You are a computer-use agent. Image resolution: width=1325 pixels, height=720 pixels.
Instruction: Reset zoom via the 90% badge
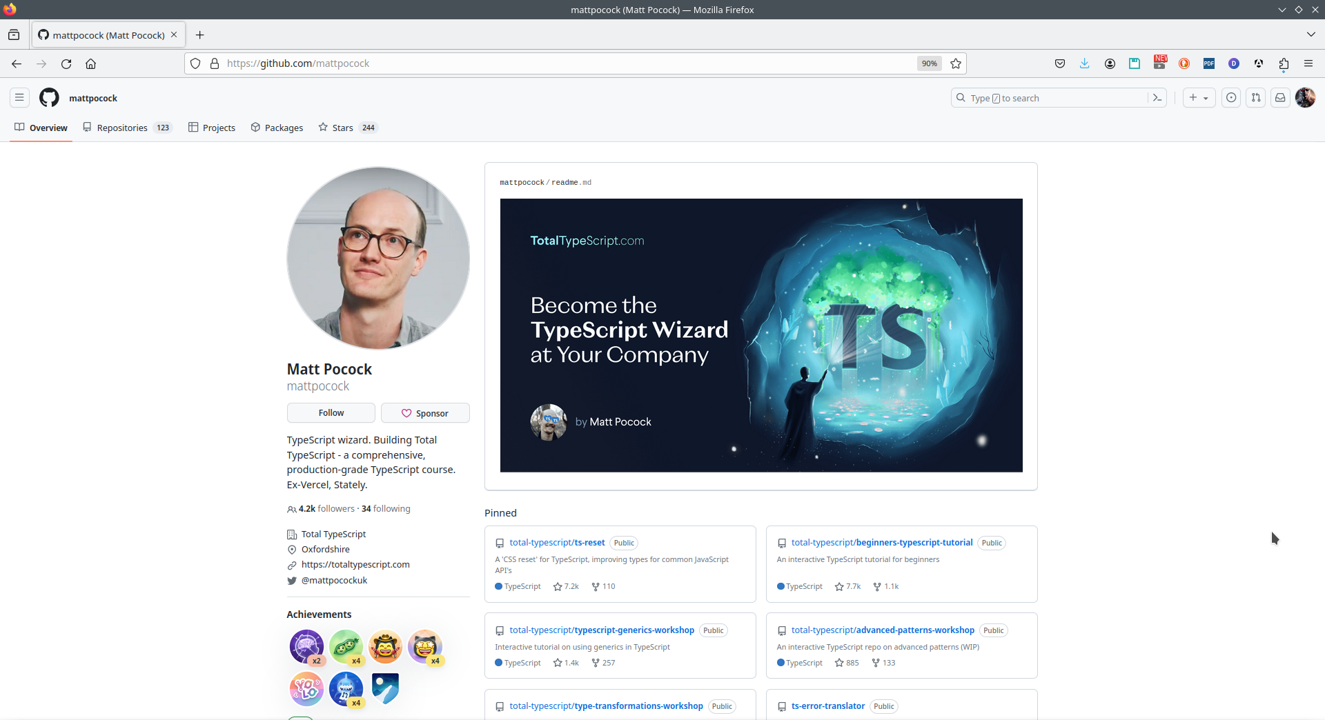coord(930,63)
